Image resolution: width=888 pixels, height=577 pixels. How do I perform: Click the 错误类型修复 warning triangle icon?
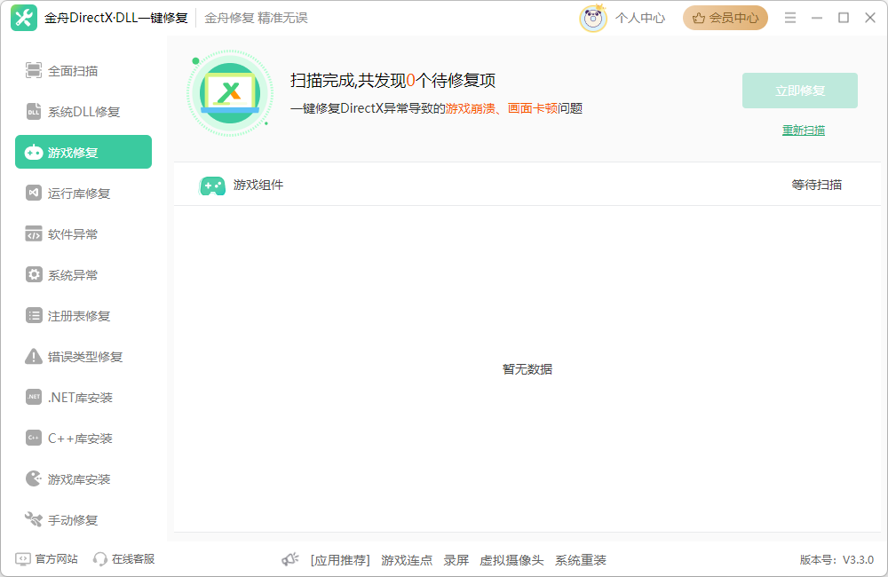(x=34, y=356)
